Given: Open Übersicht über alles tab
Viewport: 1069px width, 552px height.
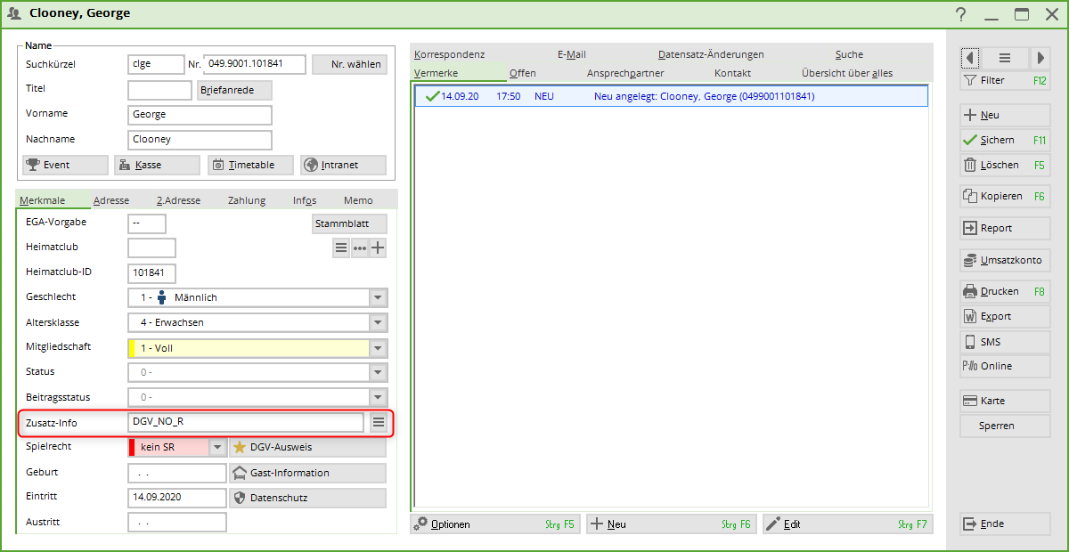Looking at the screenshot, I should click(847, 73).
